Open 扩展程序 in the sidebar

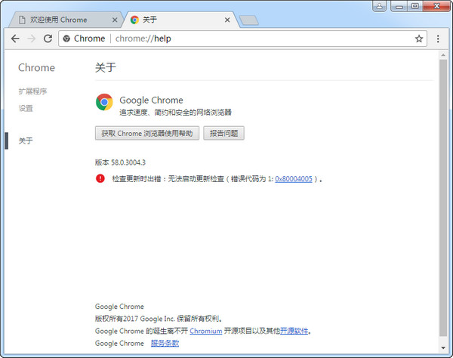32,91
